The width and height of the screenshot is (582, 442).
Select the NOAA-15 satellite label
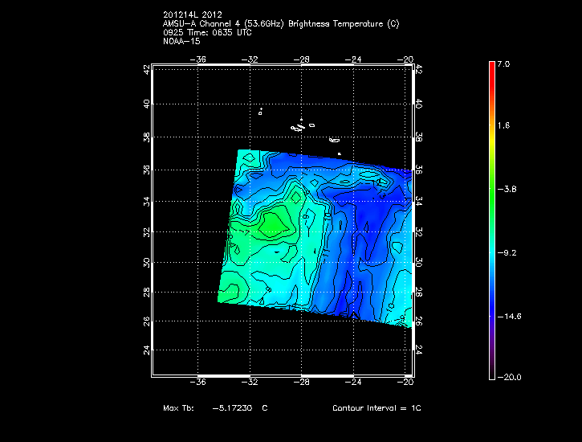[181, 42]
